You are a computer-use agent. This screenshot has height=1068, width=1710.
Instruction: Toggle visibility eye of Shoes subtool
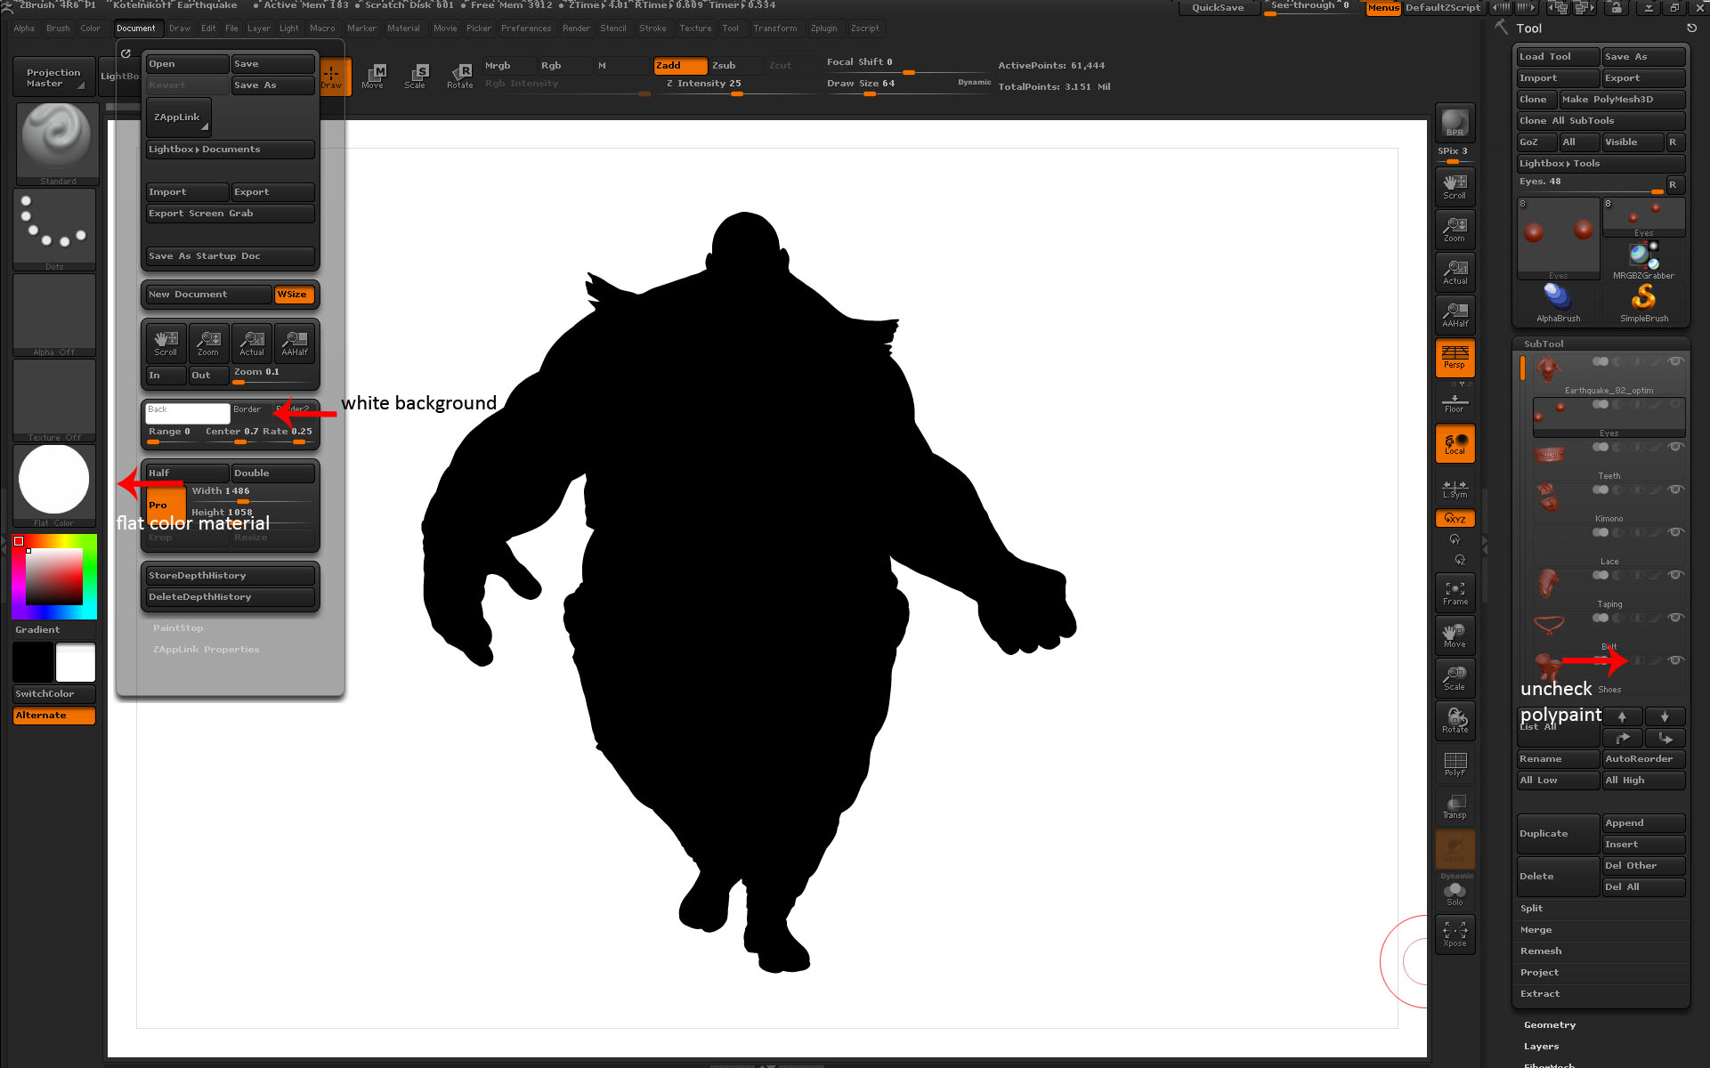(x=1675, y=660)
